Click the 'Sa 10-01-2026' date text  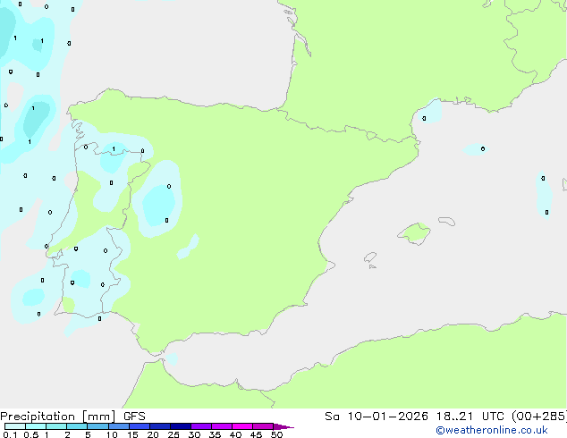[x=377, y=417]
